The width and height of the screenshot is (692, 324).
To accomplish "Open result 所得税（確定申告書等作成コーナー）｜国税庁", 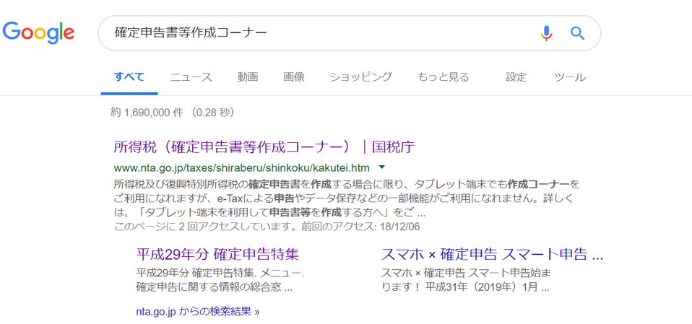I will (264, 146).
